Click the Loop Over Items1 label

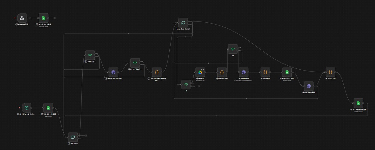(183, 29)
